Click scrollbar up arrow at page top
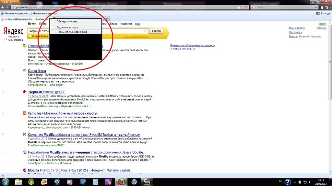Viewport: 332px width, 186px height. click(x=330, y=23)
